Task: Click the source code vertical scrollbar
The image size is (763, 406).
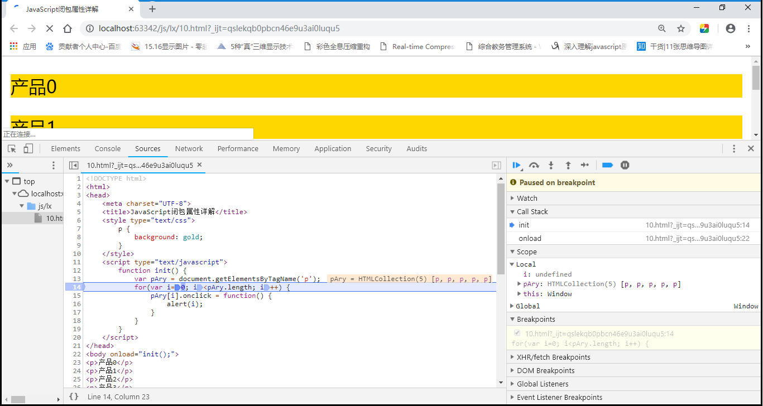Action: pyautogui.click(x=501, y=229)
